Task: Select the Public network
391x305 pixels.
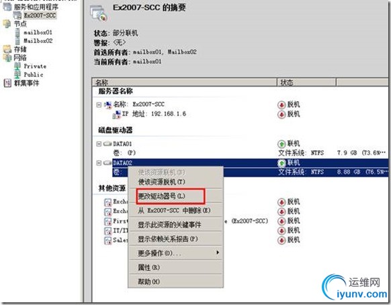Action: (34, 74)
